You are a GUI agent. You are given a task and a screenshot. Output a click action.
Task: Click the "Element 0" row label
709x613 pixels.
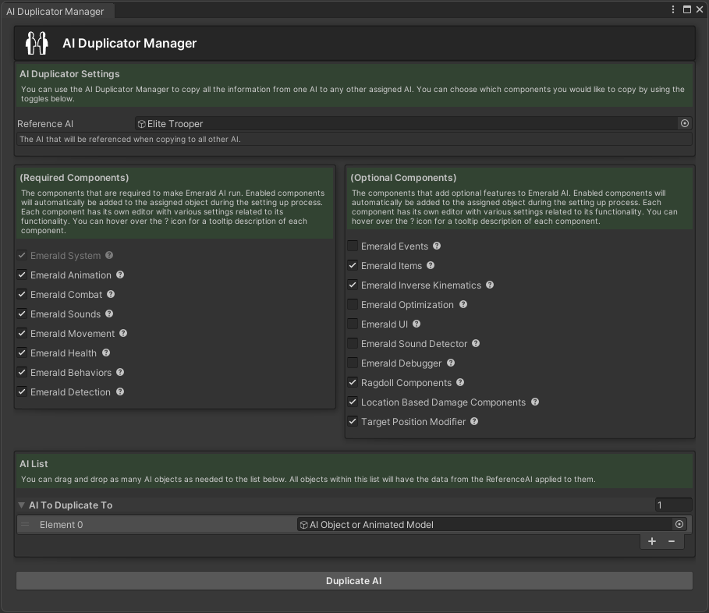point(61,524)
